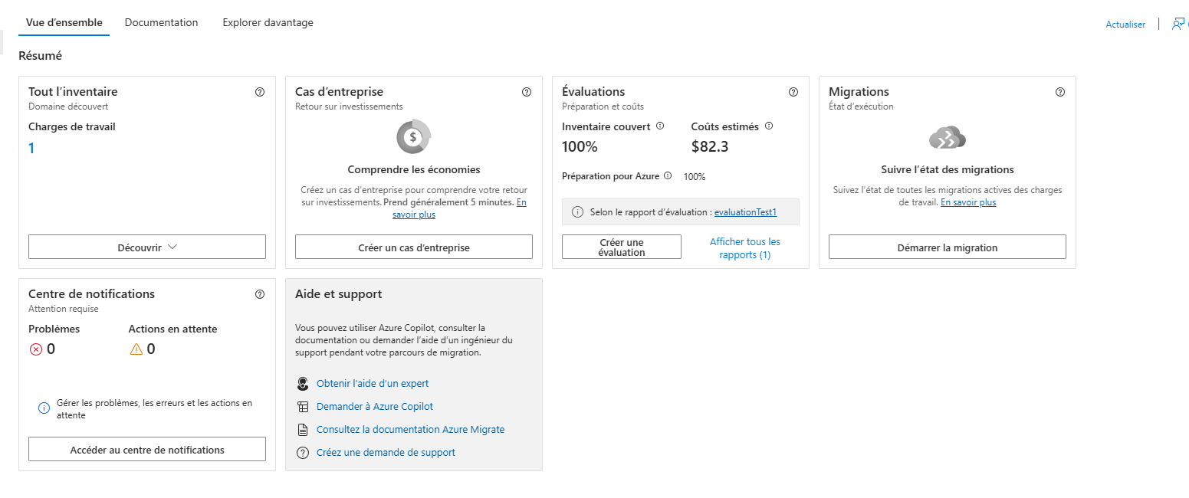Click help icon on Cas d'entreprise card
Screen dimensions: 1189x498
[x=527, y=92]
